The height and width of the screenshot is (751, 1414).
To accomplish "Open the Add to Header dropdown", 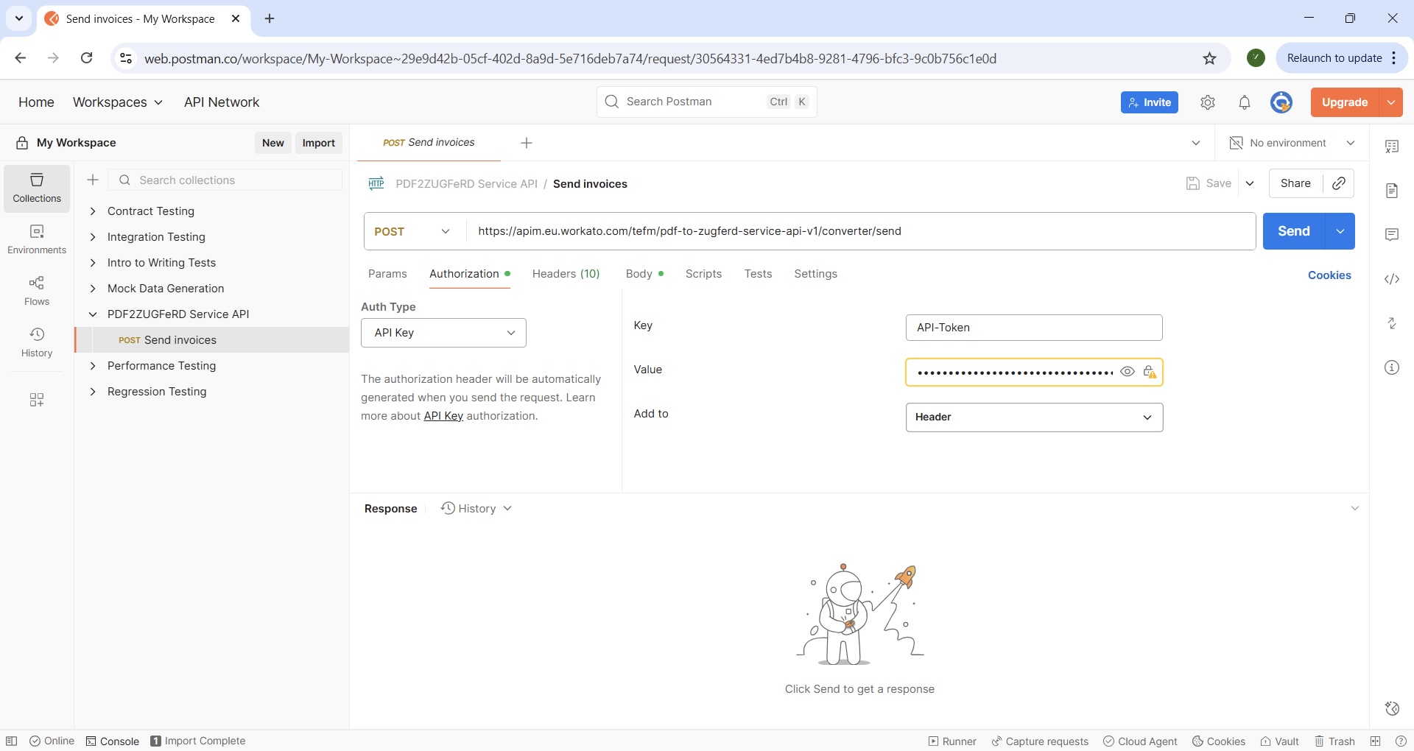I will point(1034,417).
